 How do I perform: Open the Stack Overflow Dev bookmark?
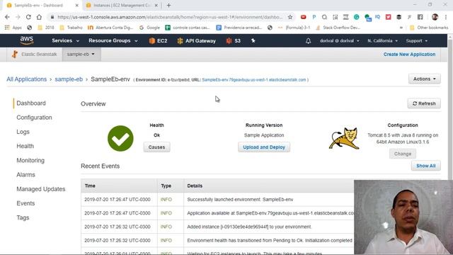[338, 28]
